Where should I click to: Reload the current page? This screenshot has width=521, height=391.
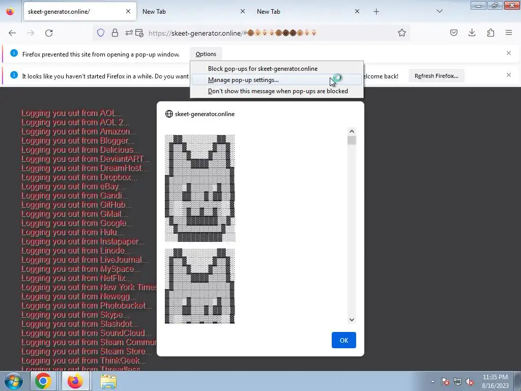(x=49, y=33)
